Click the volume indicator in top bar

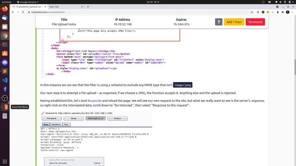point(281,2)
